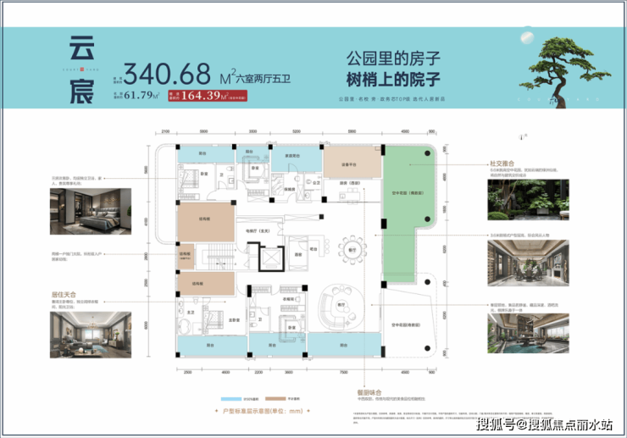This screenshot has height=438, width=627.
Task: Click the pale moon circle above the tree
Action: pyautogui.click(x=527, y=37)
